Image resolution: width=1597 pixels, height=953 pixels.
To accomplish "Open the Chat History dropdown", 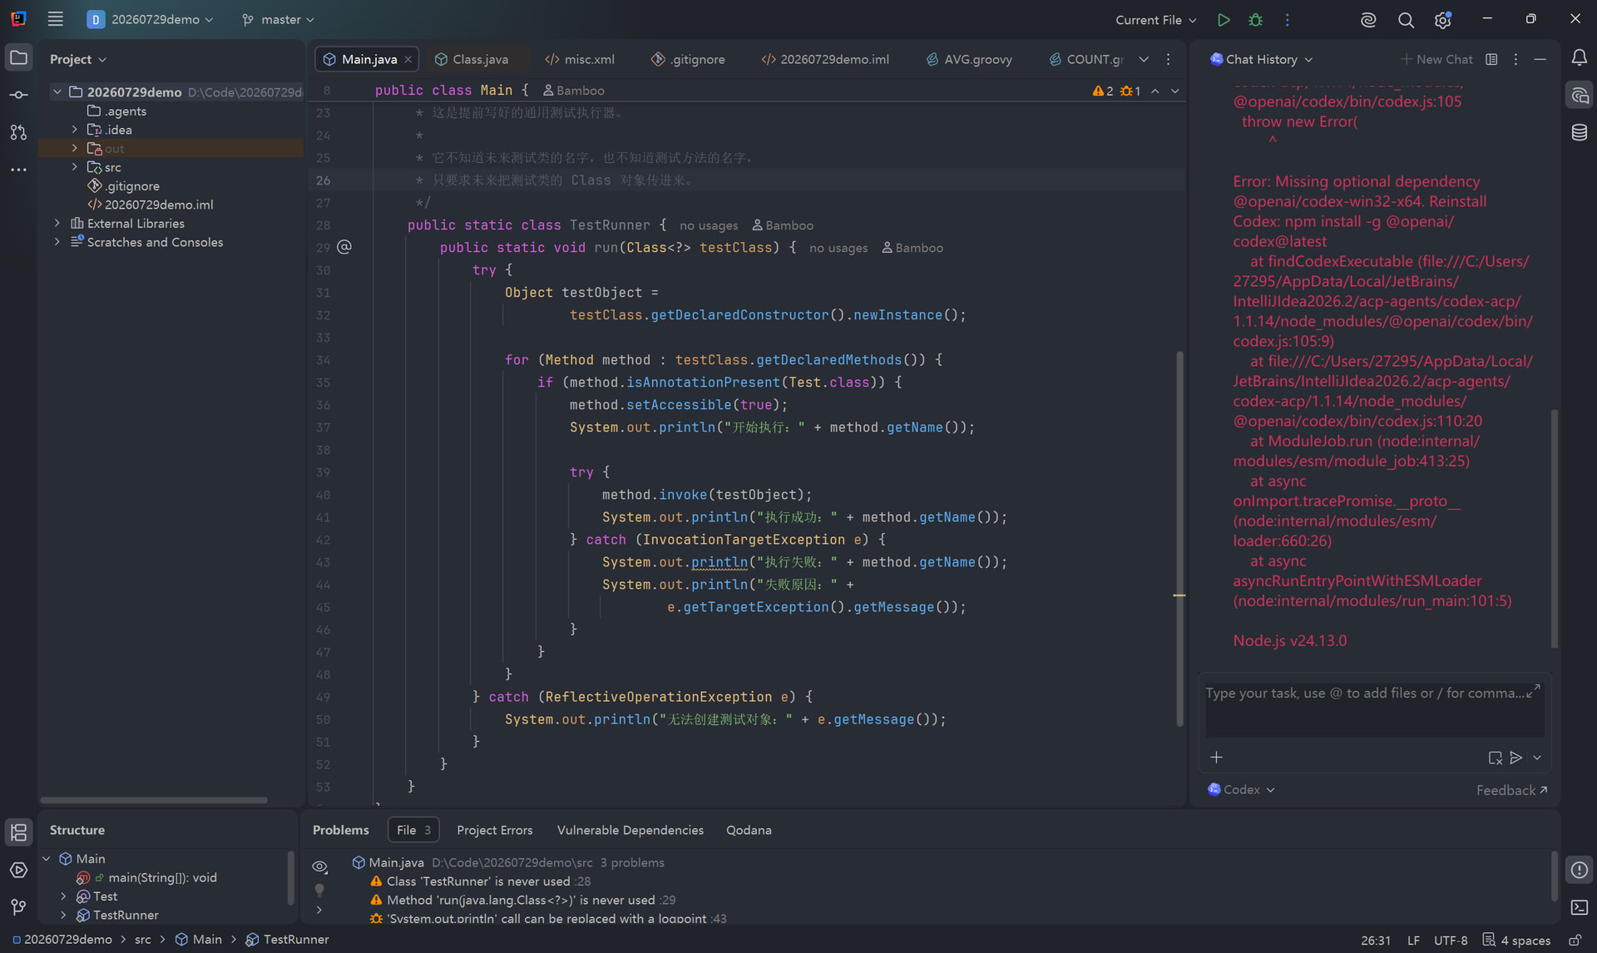I will (x=1261, y=59).
